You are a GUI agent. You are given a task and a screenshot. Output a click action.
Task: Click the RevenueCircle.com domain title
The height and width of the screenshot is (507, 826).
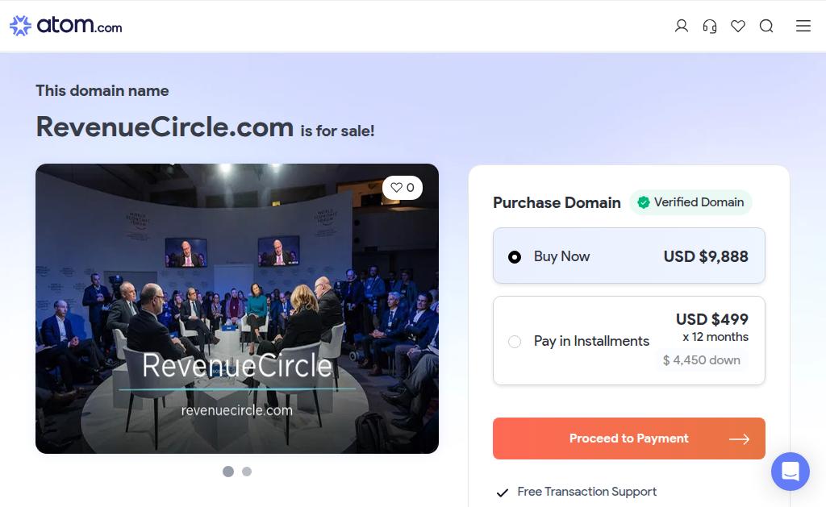point(165,127)
